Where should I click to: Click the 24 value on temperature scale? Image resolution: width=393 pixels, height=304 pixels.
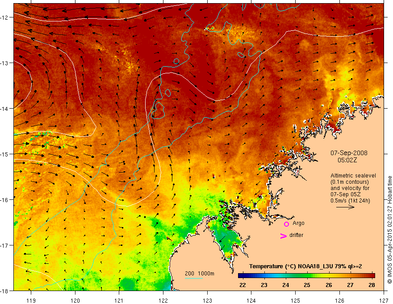[x=285, y=285]
